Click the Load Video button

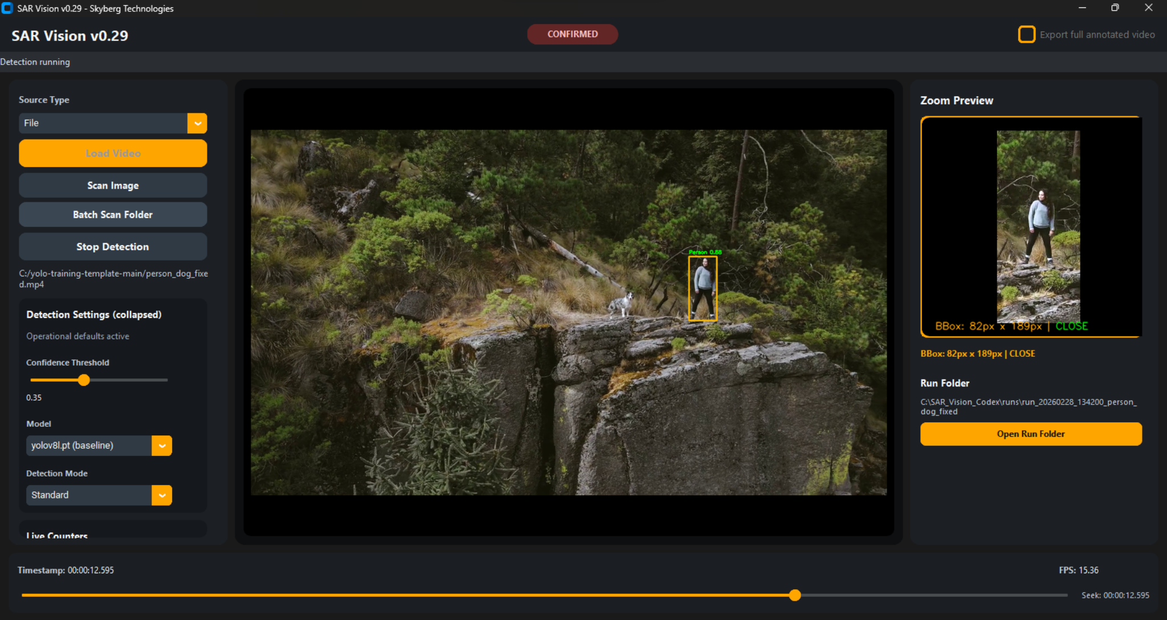point(112,153)
